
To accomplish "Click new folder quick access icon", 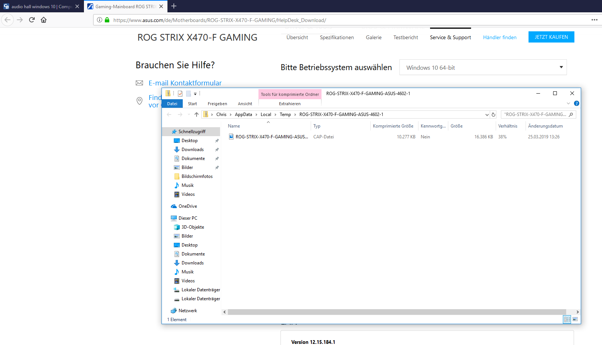I will tap(188, 94).
